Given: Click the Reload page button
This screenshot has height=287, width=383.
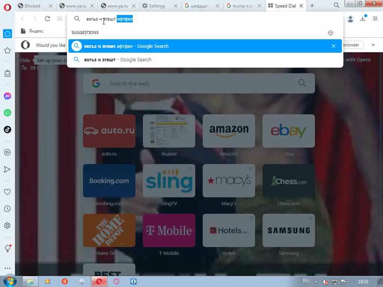Looking at the screenshot, I should point(47,19).
